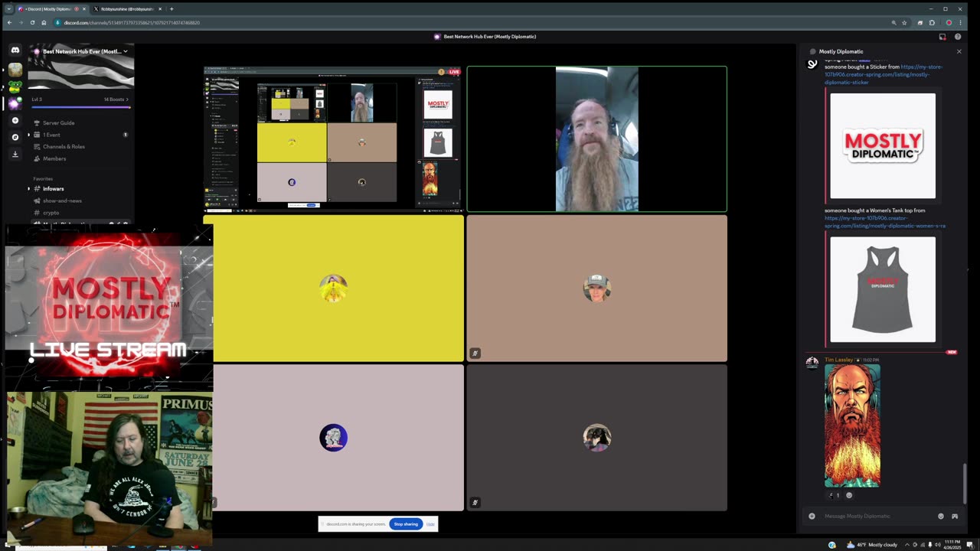
Task: Click the attach plus icon in message box
Action: (x=812, y=516)
